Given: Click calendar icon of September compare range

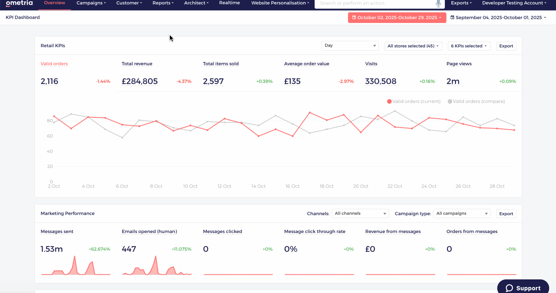Looking at the screenshot, I should (x=453, y=18).
